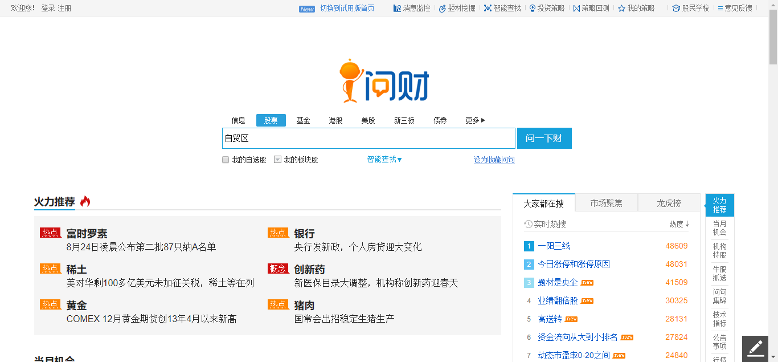Screen dimensions: 778x362
Task: Click the 热点 tag beside 猪肉
Action: (x=278, y=304)
